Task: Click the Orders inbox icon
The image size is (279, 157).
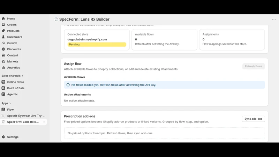Action: [x=3, y=24]
